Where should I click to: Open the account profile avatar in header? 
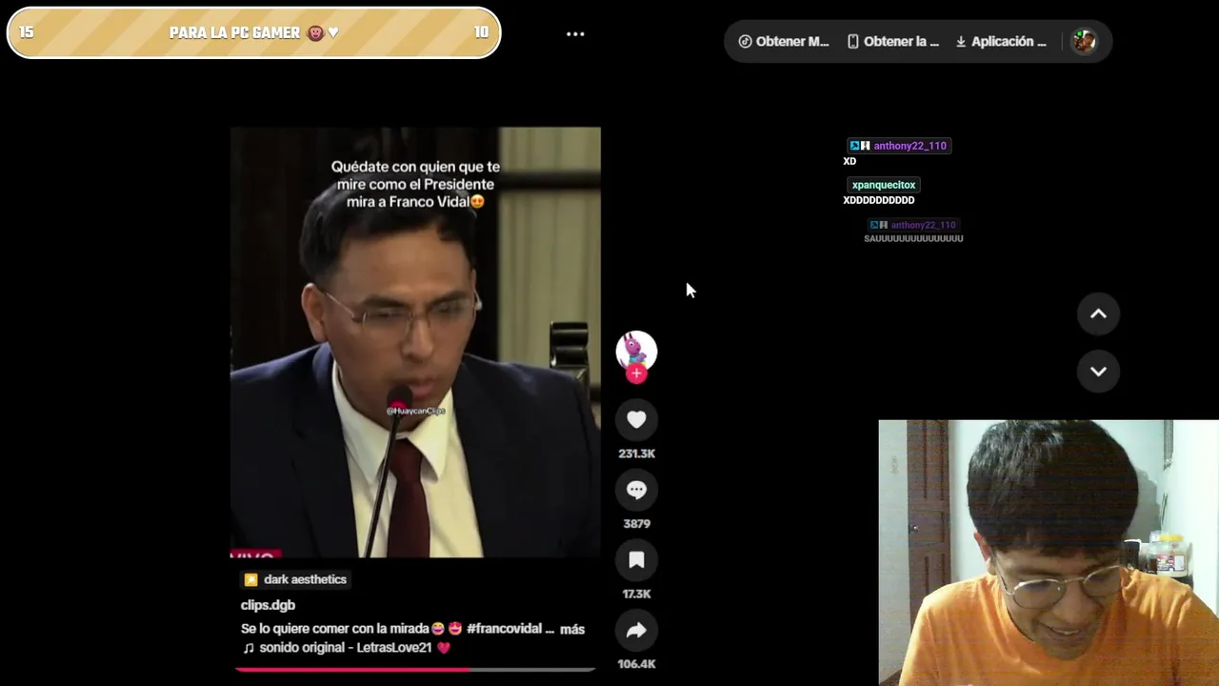point(1084,41)
